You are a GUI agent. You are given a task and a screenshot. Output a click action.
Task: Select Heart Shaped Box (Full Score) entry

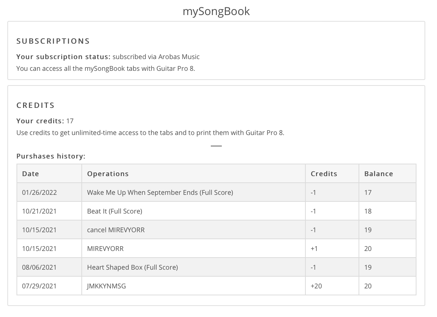pos(132,267)
